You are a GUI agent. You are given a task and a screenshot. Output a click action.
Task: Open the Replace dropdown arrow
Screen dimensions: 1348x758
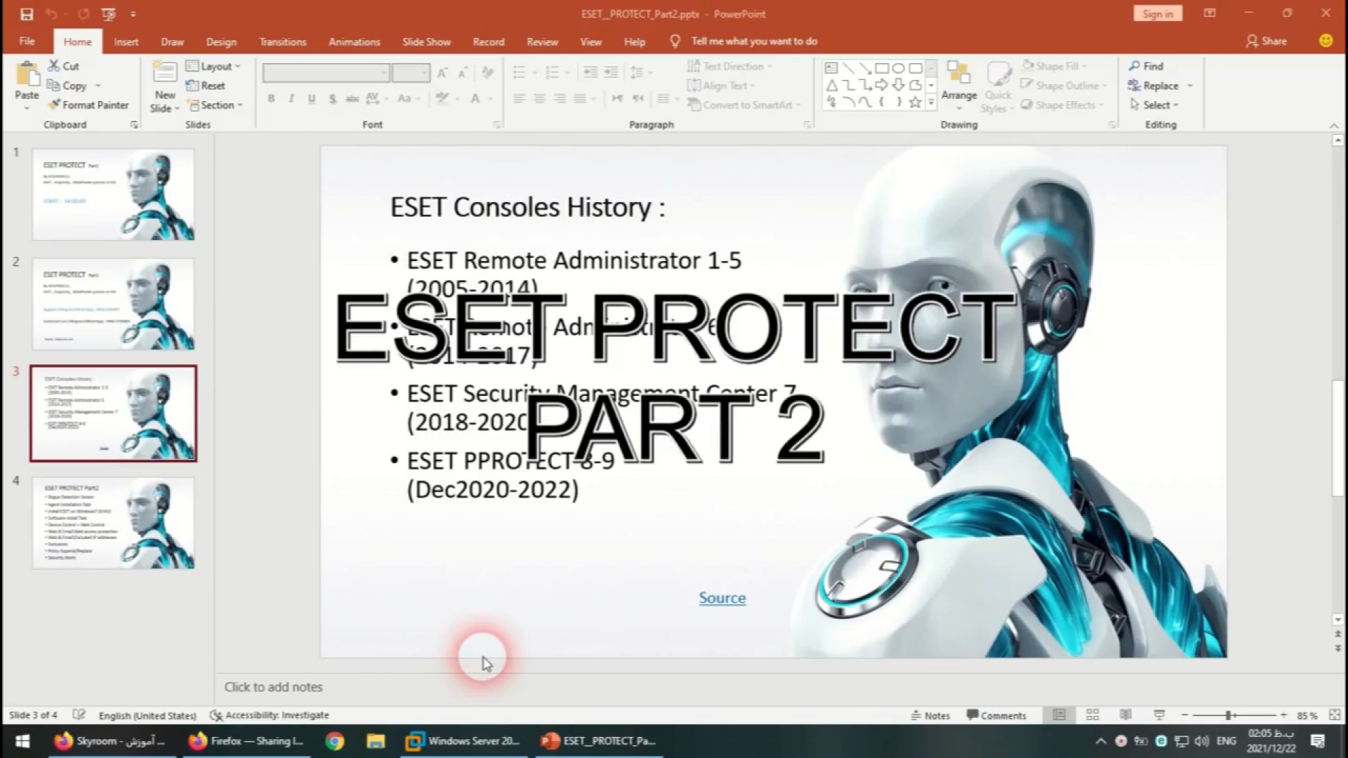point(1190,86)
